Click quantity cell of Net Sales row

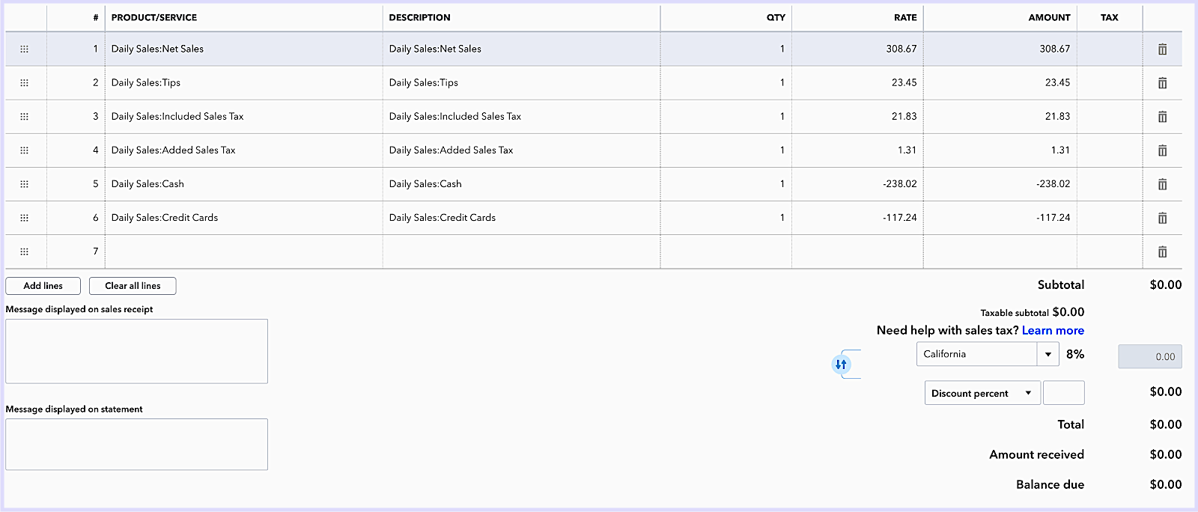pyautogui.click(x=726, y=49)
